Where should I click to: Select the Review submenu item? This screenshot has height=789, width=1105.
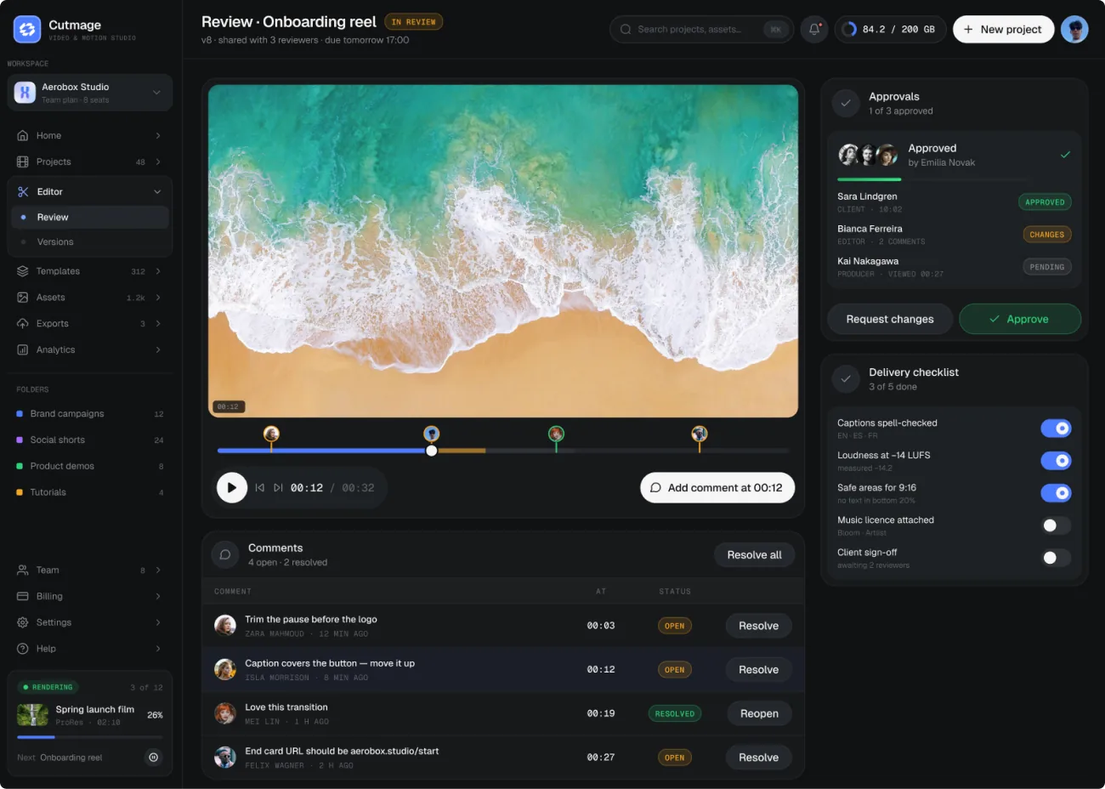[90, 218]
